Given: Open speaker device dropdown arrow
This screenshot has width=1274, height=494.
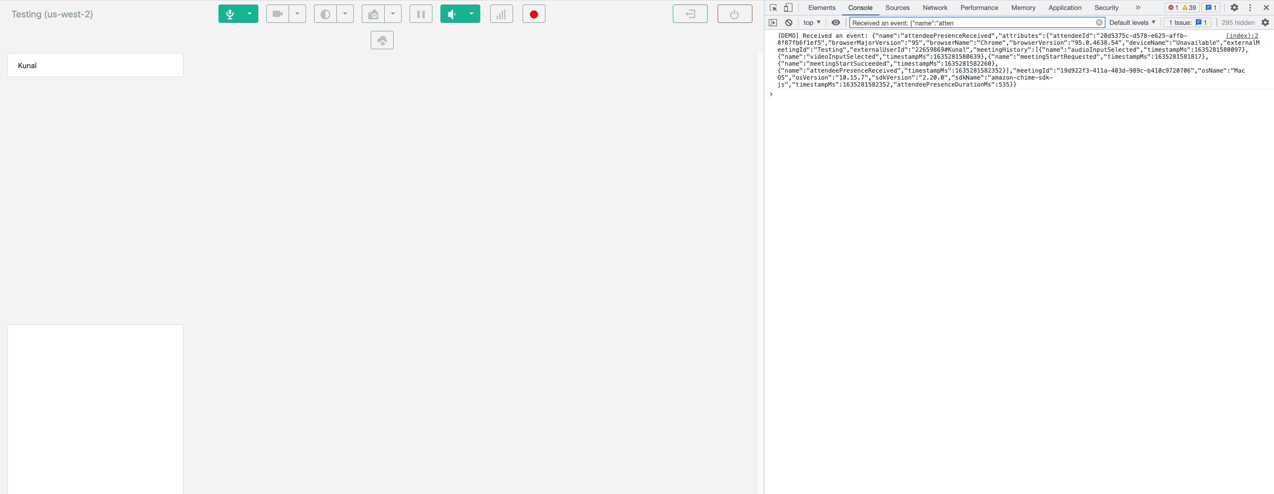Looking at the screenshot, I should [x=471, y=14].
